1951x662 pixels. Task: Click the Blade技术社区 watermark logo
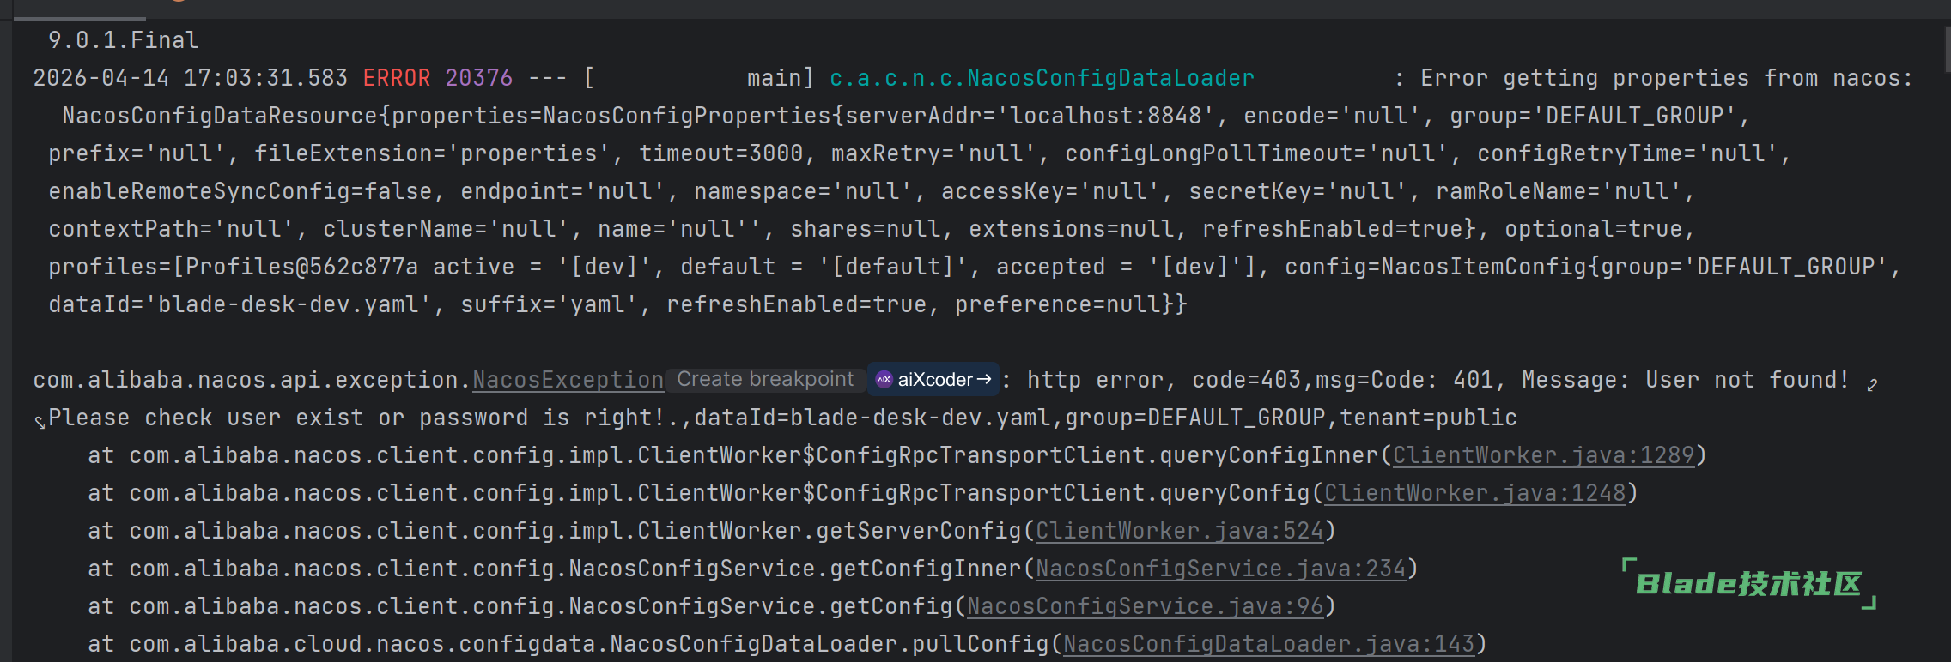1748,585
